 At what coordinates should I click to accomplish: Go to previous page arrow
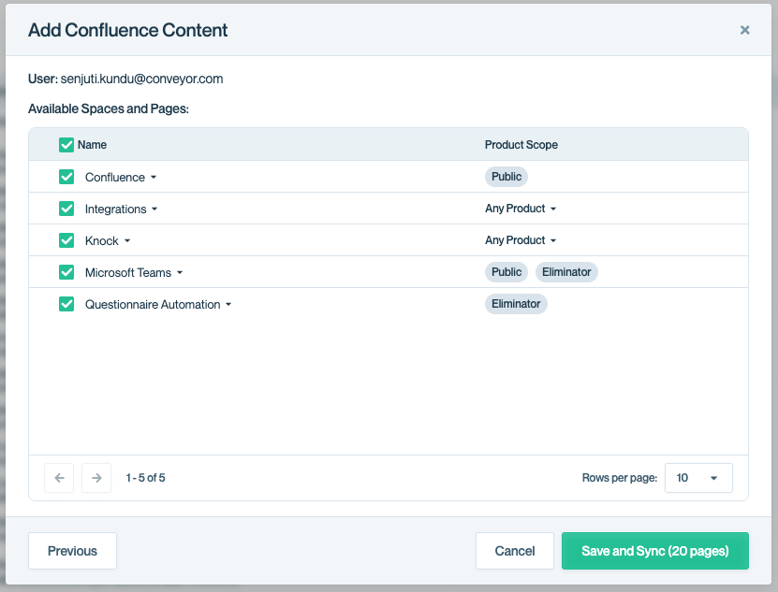59,478
